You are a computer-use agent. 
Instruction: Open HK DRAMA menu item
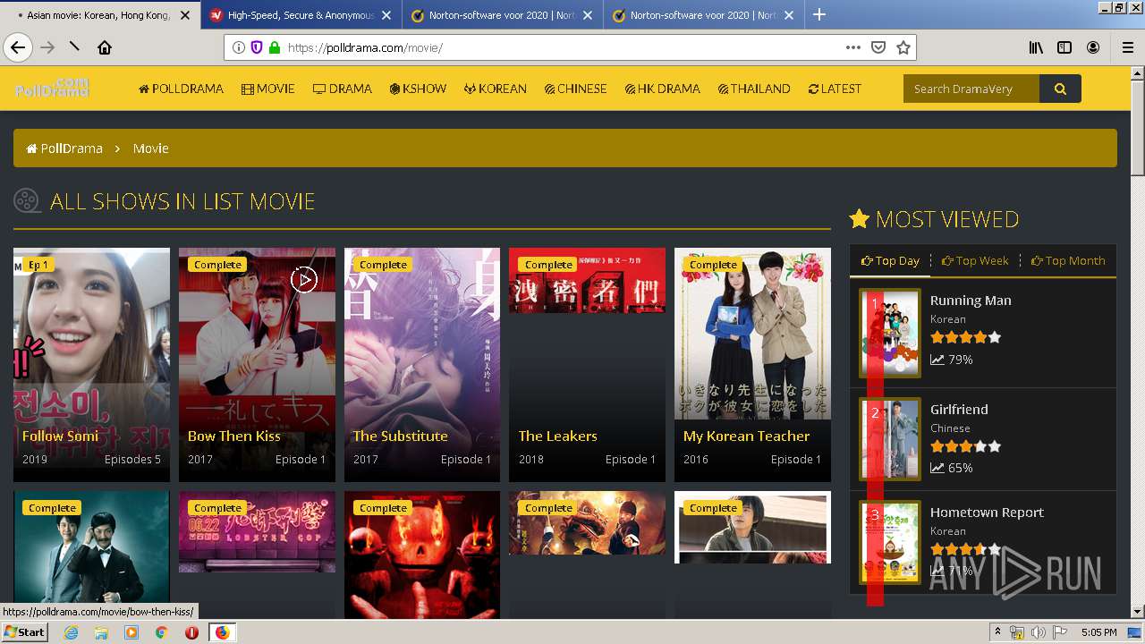point(662,89)
